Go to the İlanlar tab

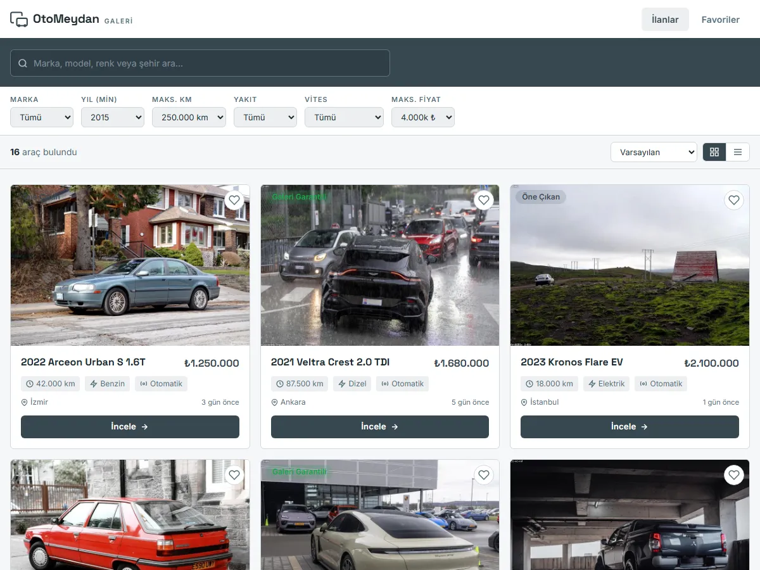[665, 20]
